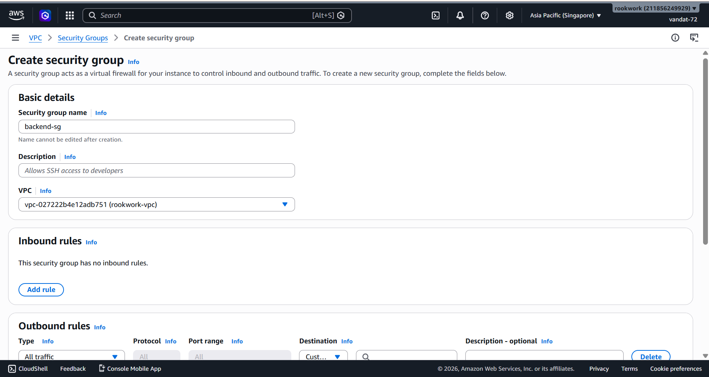Focus the Description input field
Image resolution: width=709 pixels, height=377 pixels.
[157, 170]
